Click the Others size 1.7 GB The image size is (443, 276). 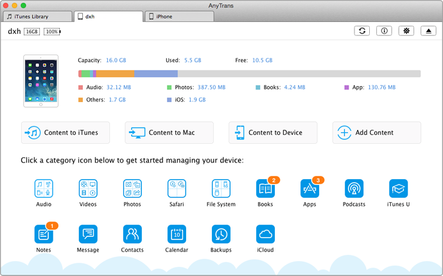117,99
